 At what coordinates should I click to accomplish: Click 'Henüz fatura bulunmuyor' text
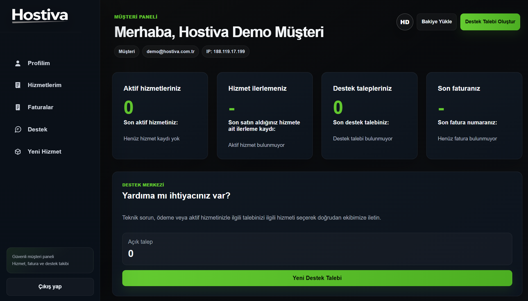(x=467, y=139)
